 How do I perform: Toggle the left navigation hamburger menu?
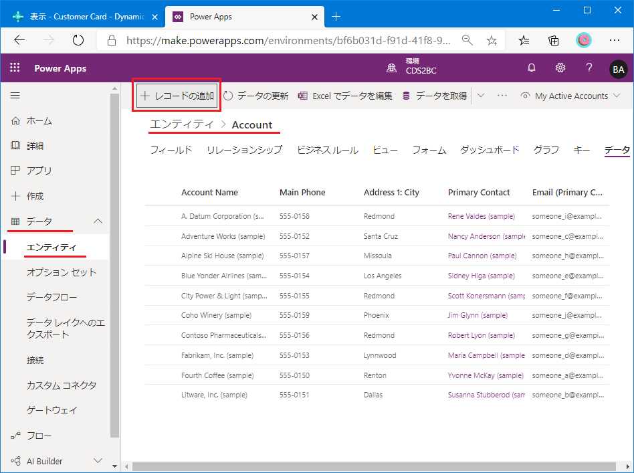15,96
